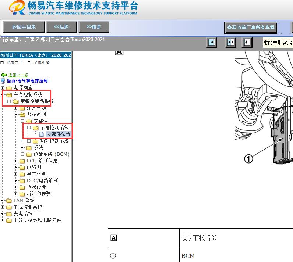Select the 零部件位置 document item
Screen dimensions: 293x262
coord(59,134)
